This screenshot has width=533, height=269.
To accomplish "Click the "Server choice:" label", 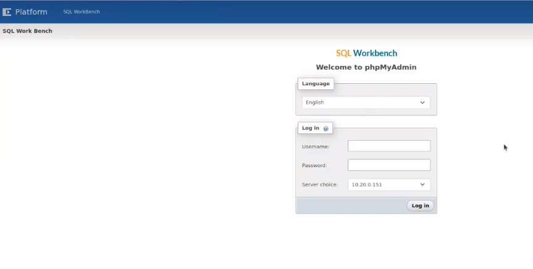I will click(x=320, y=184).
